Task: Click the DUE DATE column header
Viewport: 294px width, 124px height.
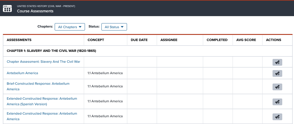Action: coord(139,40)
